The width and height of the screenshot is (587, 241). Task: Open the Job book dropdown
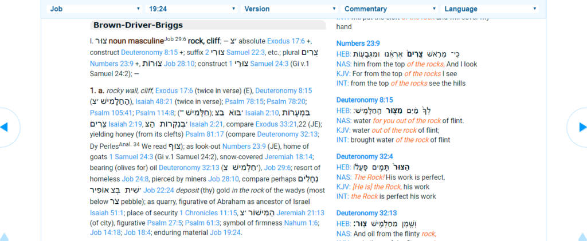pos(95,9)
